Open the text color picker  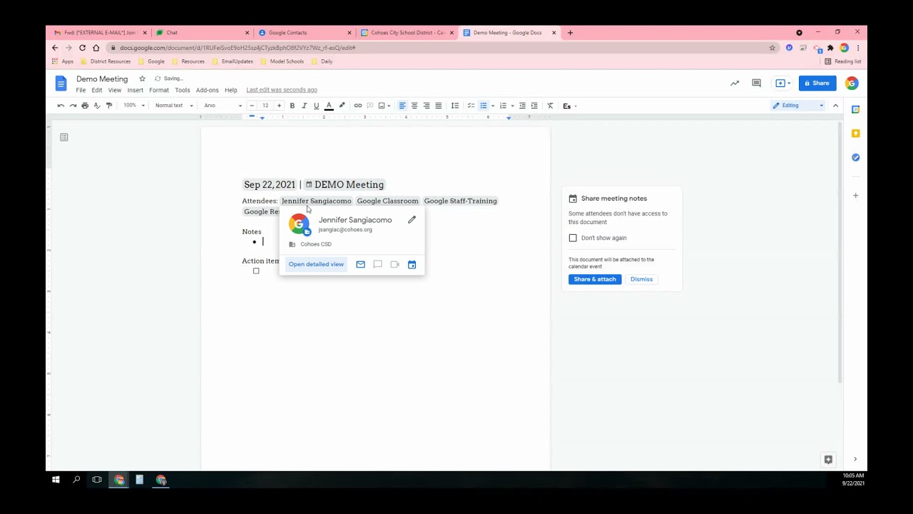click(x=329, y=106)
